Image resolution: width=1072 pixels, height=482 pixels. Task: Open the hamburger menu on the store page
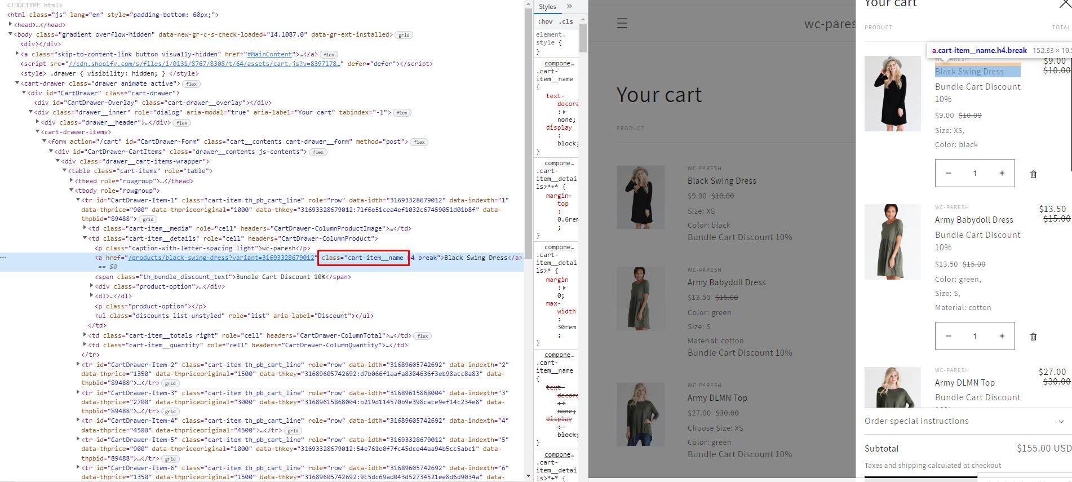click(x=622, y=23)
